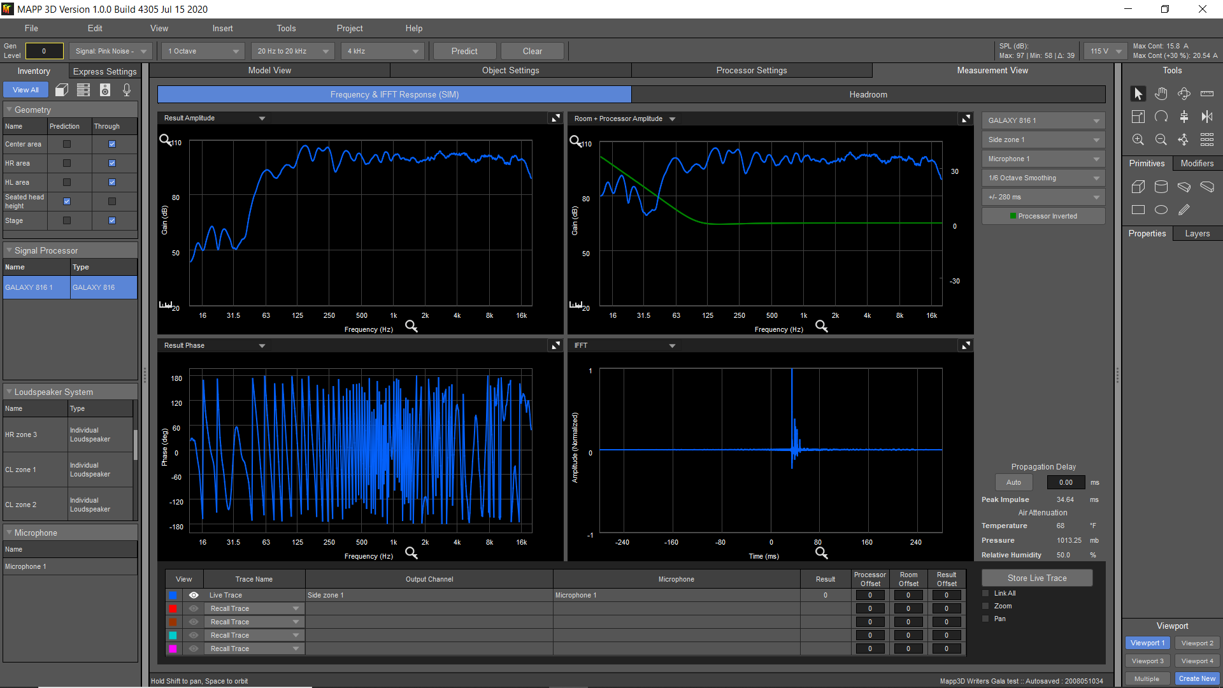Select the align objects tool
Viewport: 1223px width, 688px height.
1184,117
